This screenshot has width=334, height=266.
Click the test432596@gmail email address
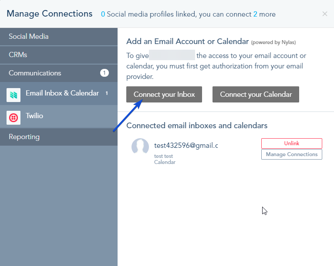pyautogui.click(x=186, y=146)
